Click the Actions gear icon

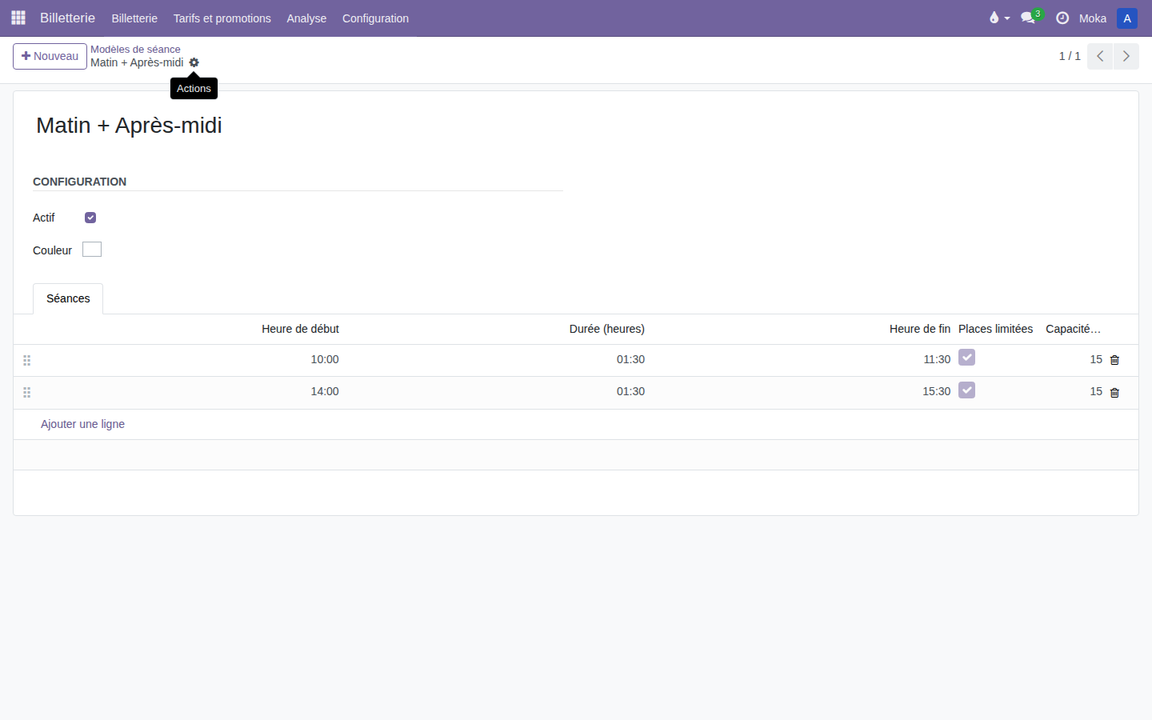pos(194,62)
